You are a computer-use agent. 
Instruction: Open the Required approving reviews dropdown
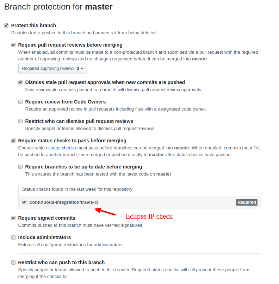pos(52,69)
